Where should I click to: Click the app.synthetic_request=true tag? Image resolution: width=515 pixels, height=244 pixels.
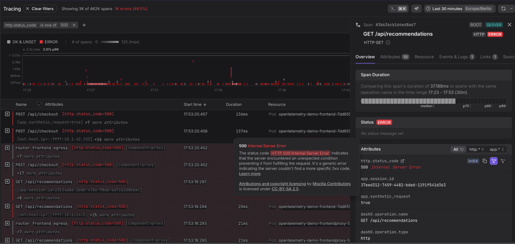pyautogui.click(x=50, y=122)
